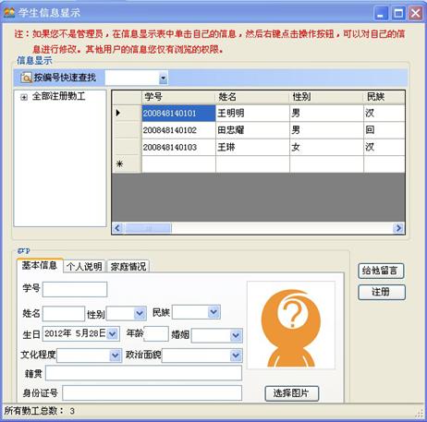Click the grid scrollbar right arrow
427x422 pixels.
[398, 228]
